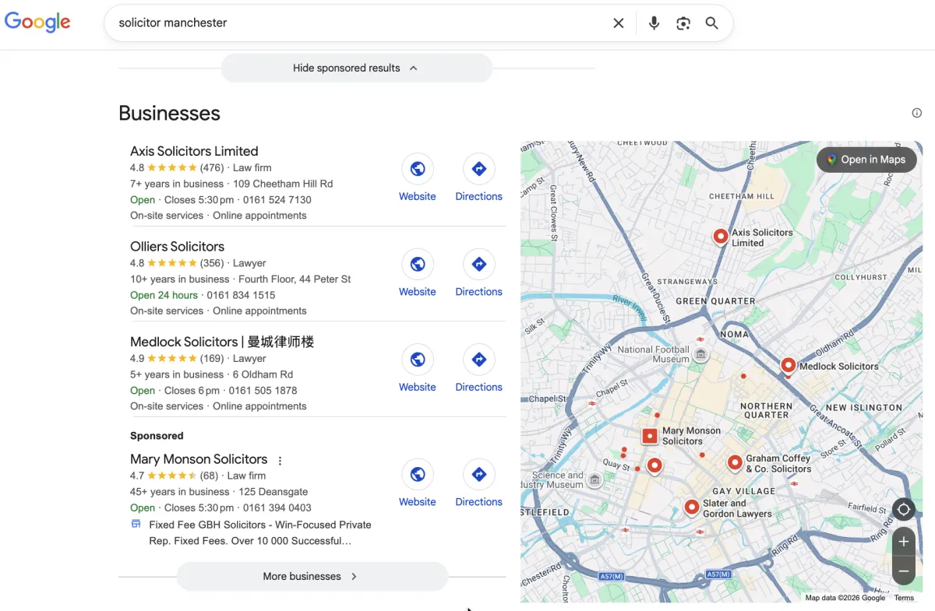Open the Olliers Solicitors listing

click(x=177, y=246)
